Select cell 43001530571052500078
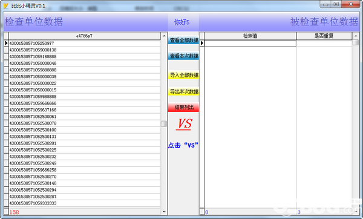Screen dimensions: 363x219 (85, 123)
